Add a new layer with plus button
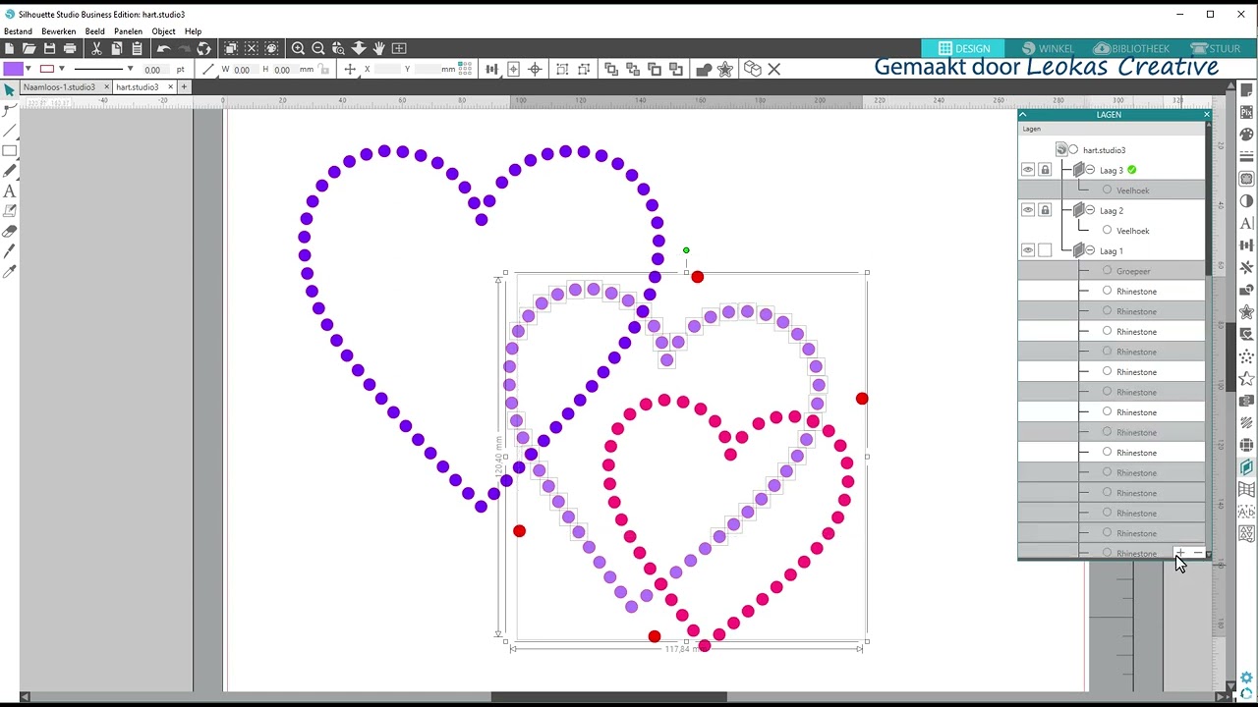1258x707 pixels. click(1178, 553)
